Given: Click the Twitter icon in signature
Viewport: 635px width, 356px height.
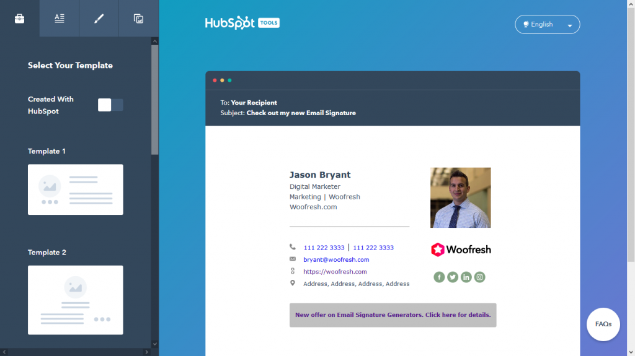Looking at the screenshot, I should click(x=452, y=277).
